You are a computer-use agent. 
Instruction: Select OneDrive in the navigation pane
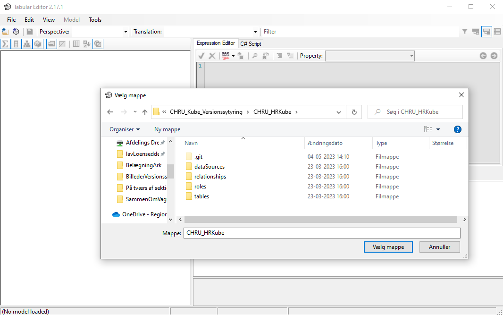click(x=139, y=214)
